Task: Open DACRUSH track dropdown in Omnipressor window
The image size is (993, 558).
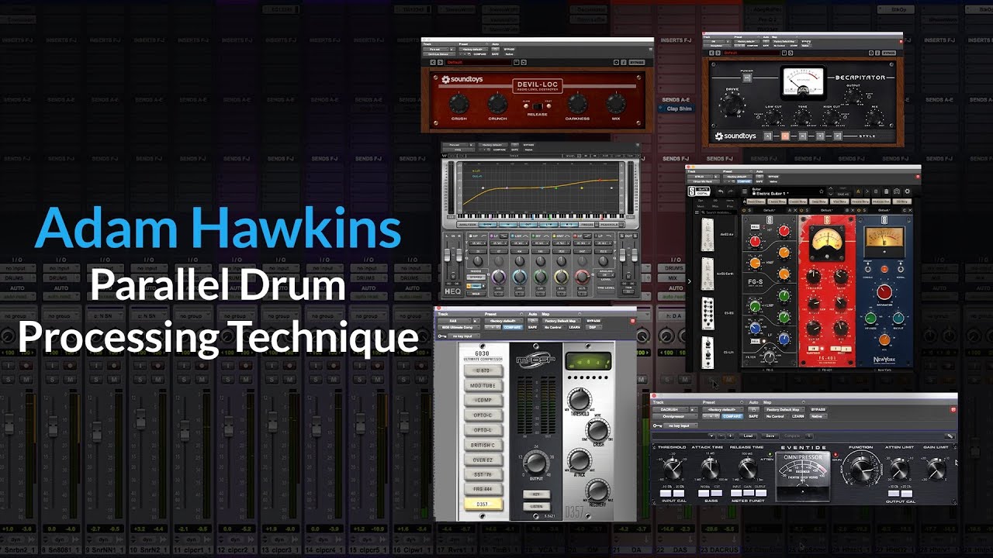Action: (x=670, y=409)
